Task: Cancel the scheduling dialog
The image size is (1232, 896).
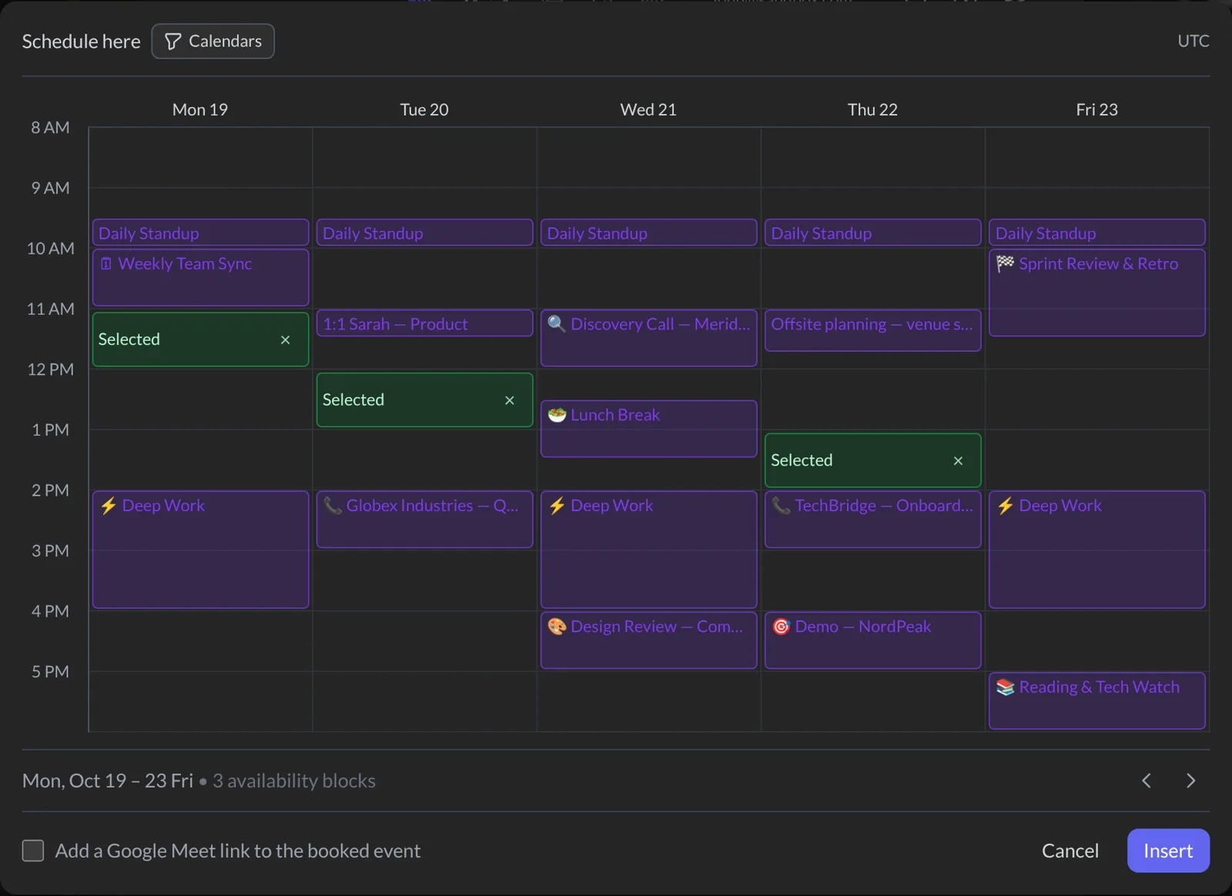Action: [x=1070, y=851]
